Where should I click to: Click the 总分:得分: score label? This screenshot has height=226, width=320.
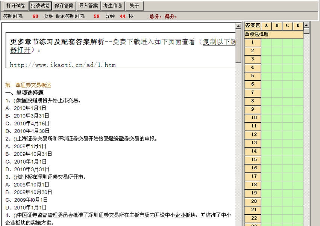pos(163,16)
